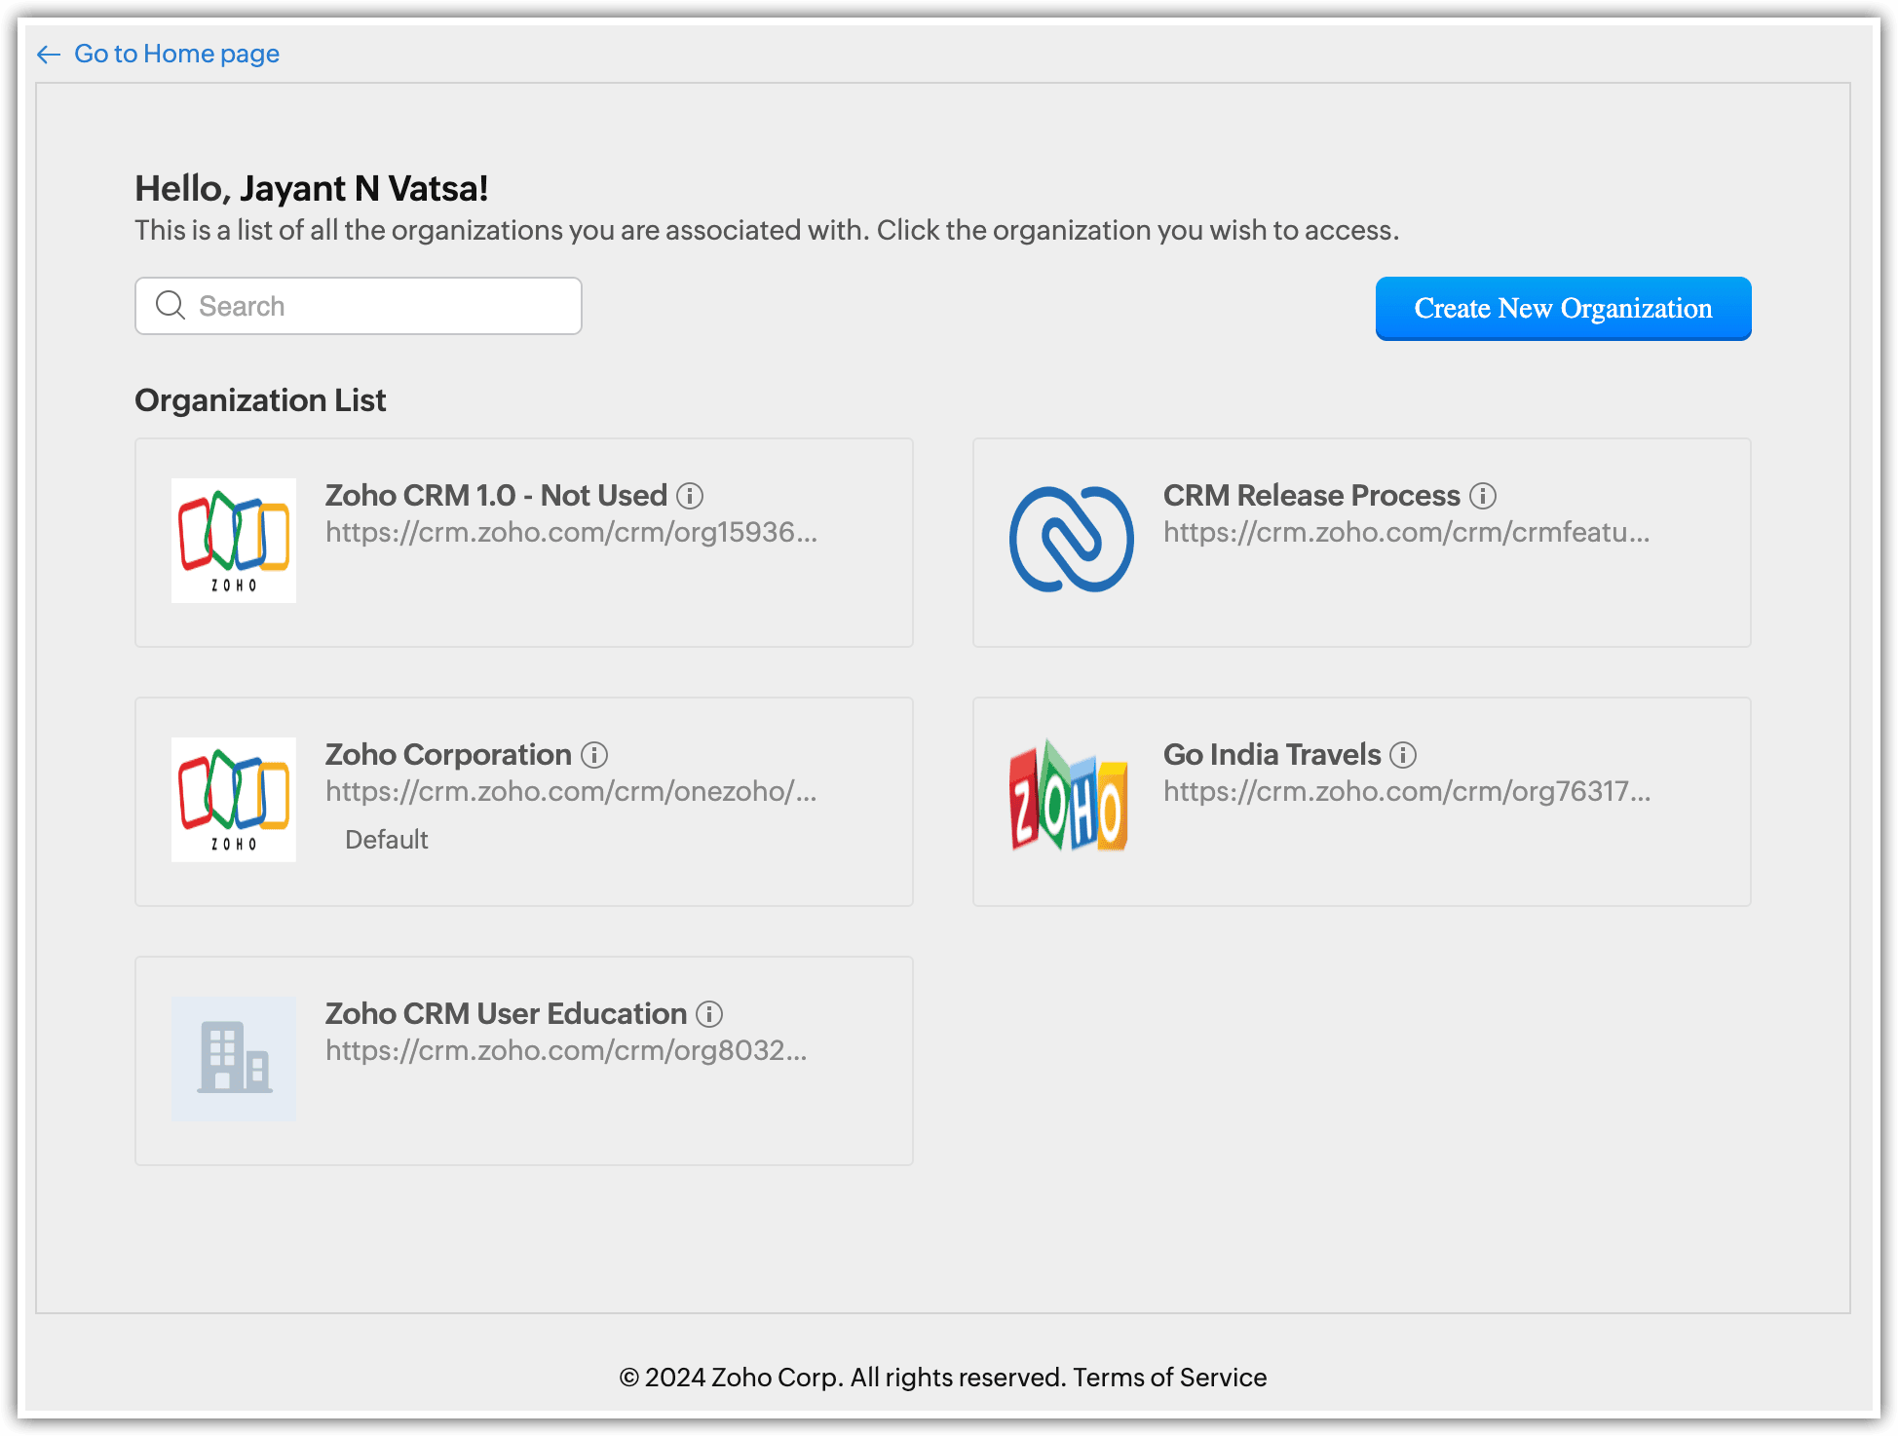Screen dimensions: 1898x1436
Task: Click info icon next to Go India Travels
Action: [x=1403, y=755]
